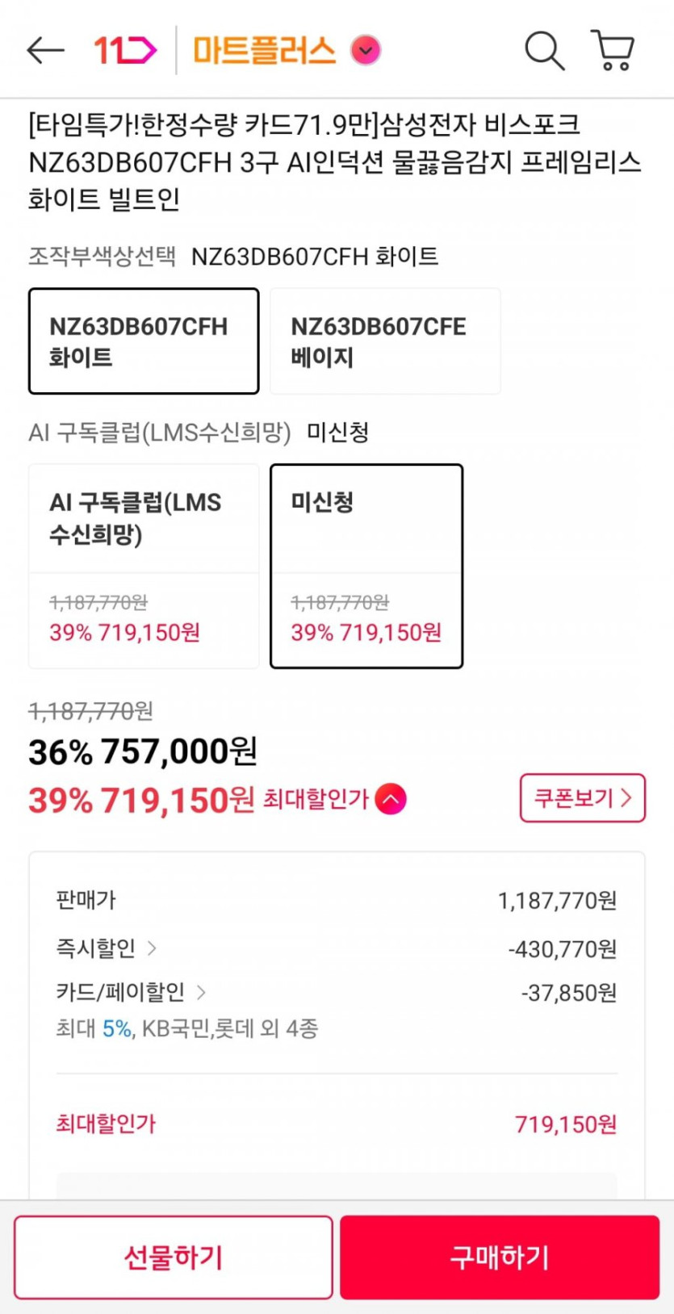The image size is (674, 1314).
Task: Choose AI 구독클럽(LMS수신희망) option
Action: click(x=144, y=566)
